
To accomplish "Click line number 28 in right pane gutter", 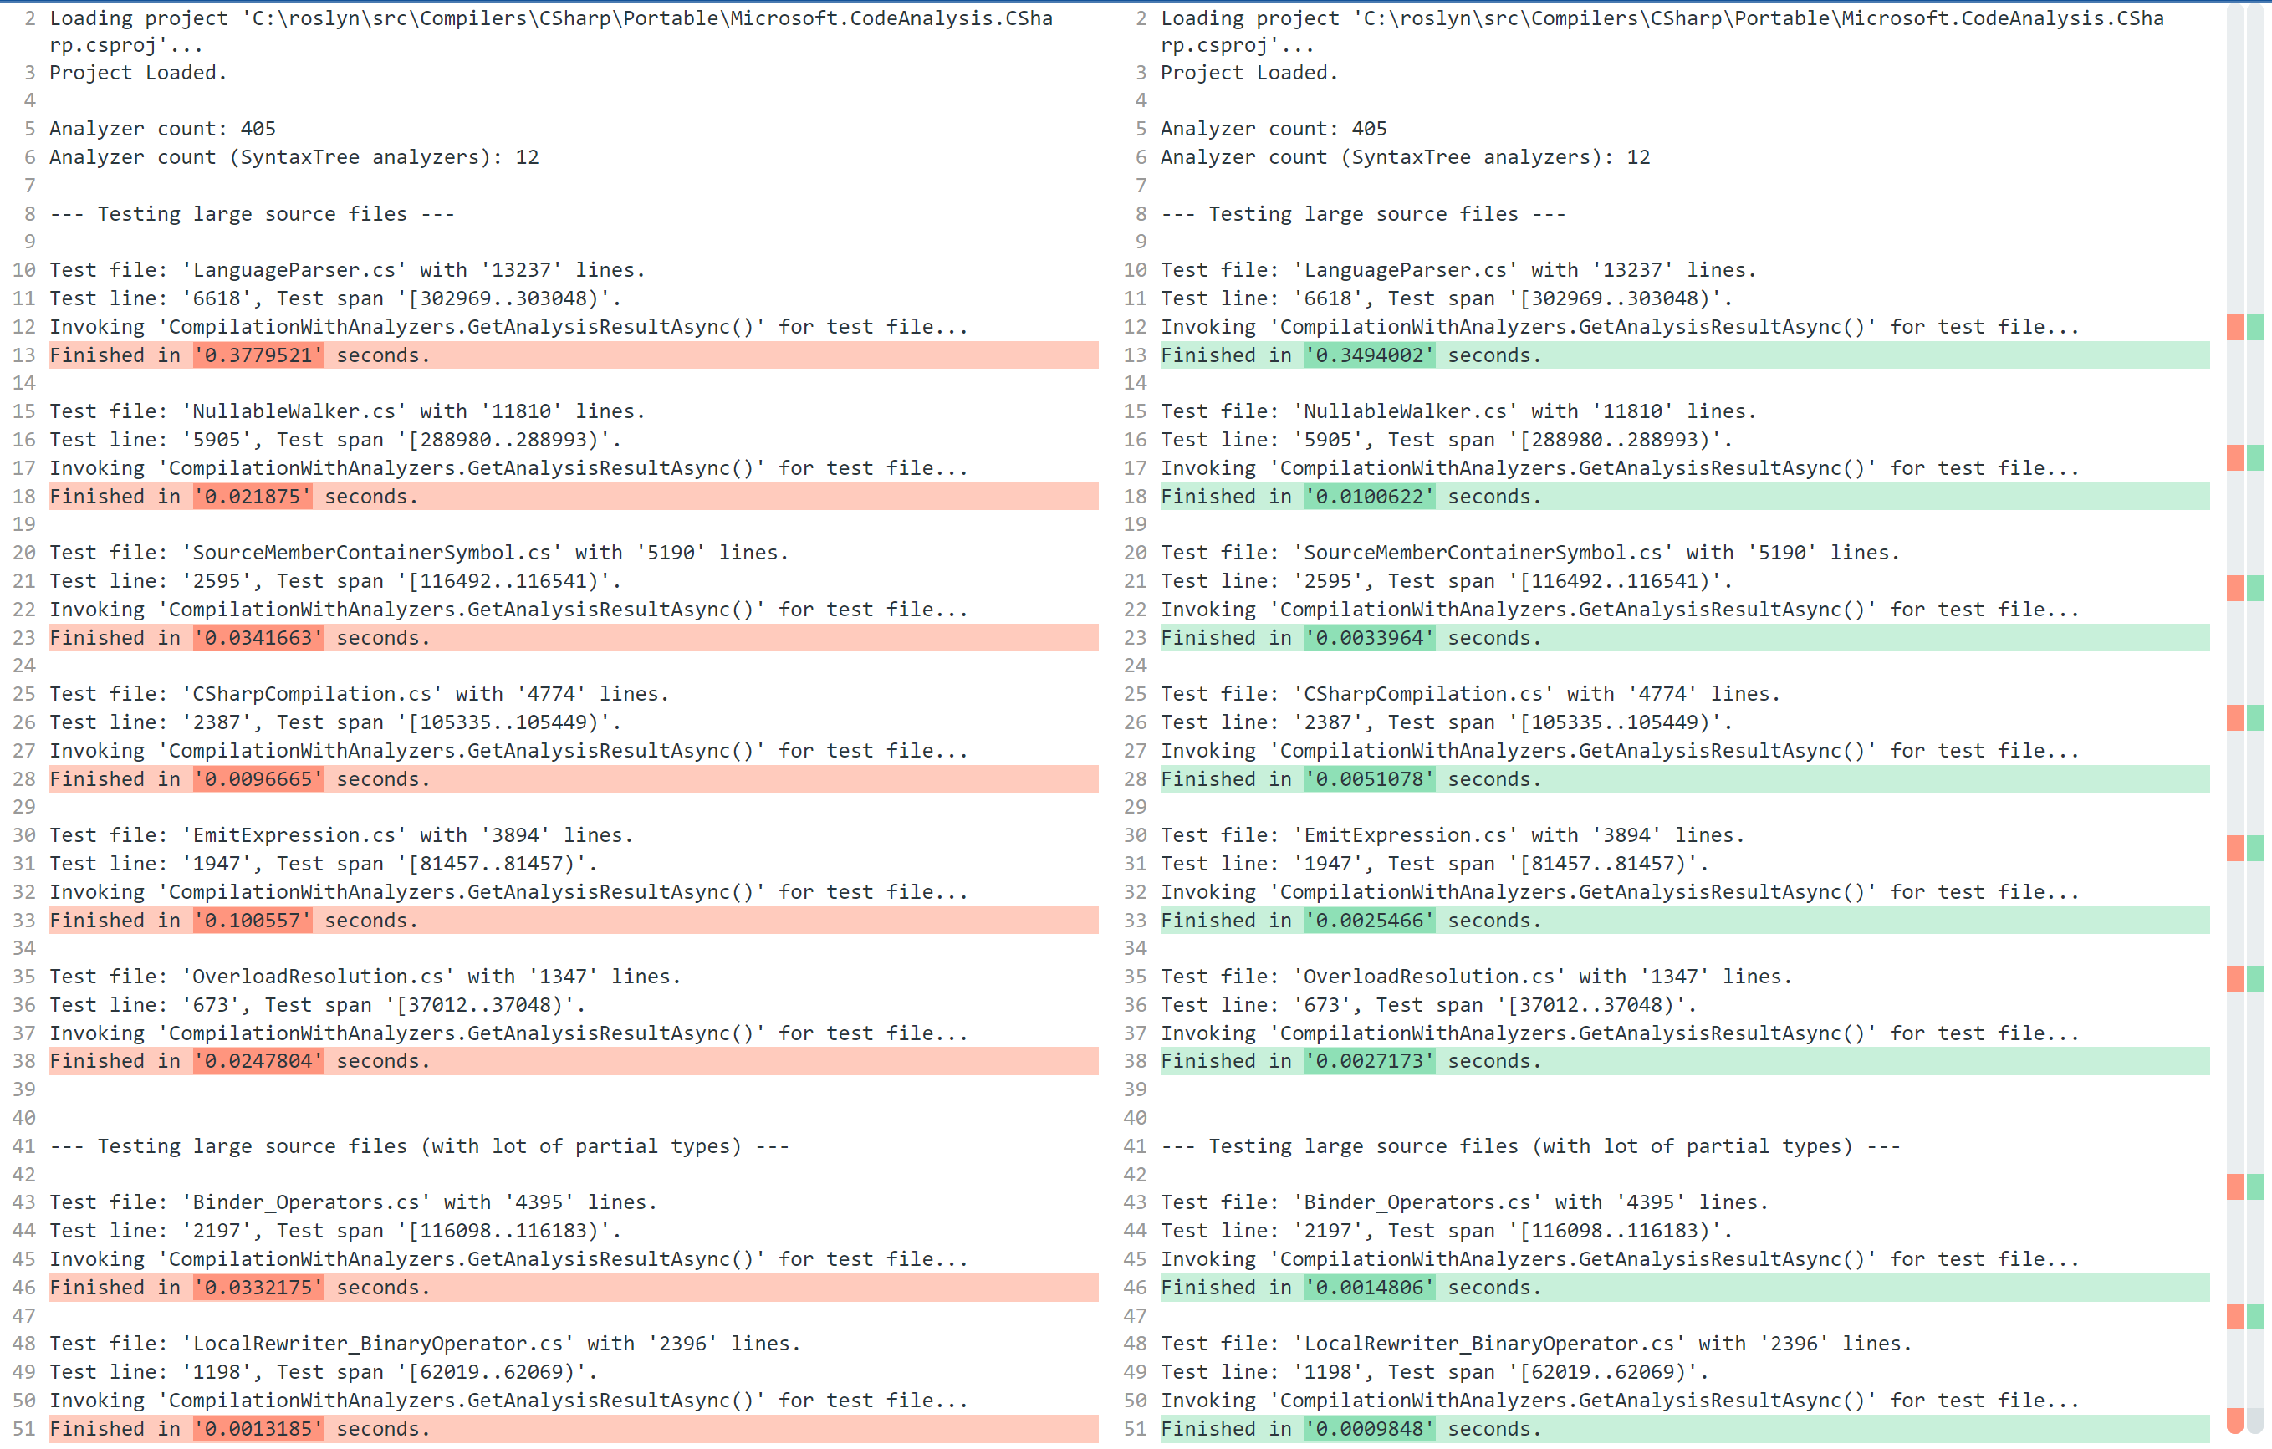I will (1135, 779).
